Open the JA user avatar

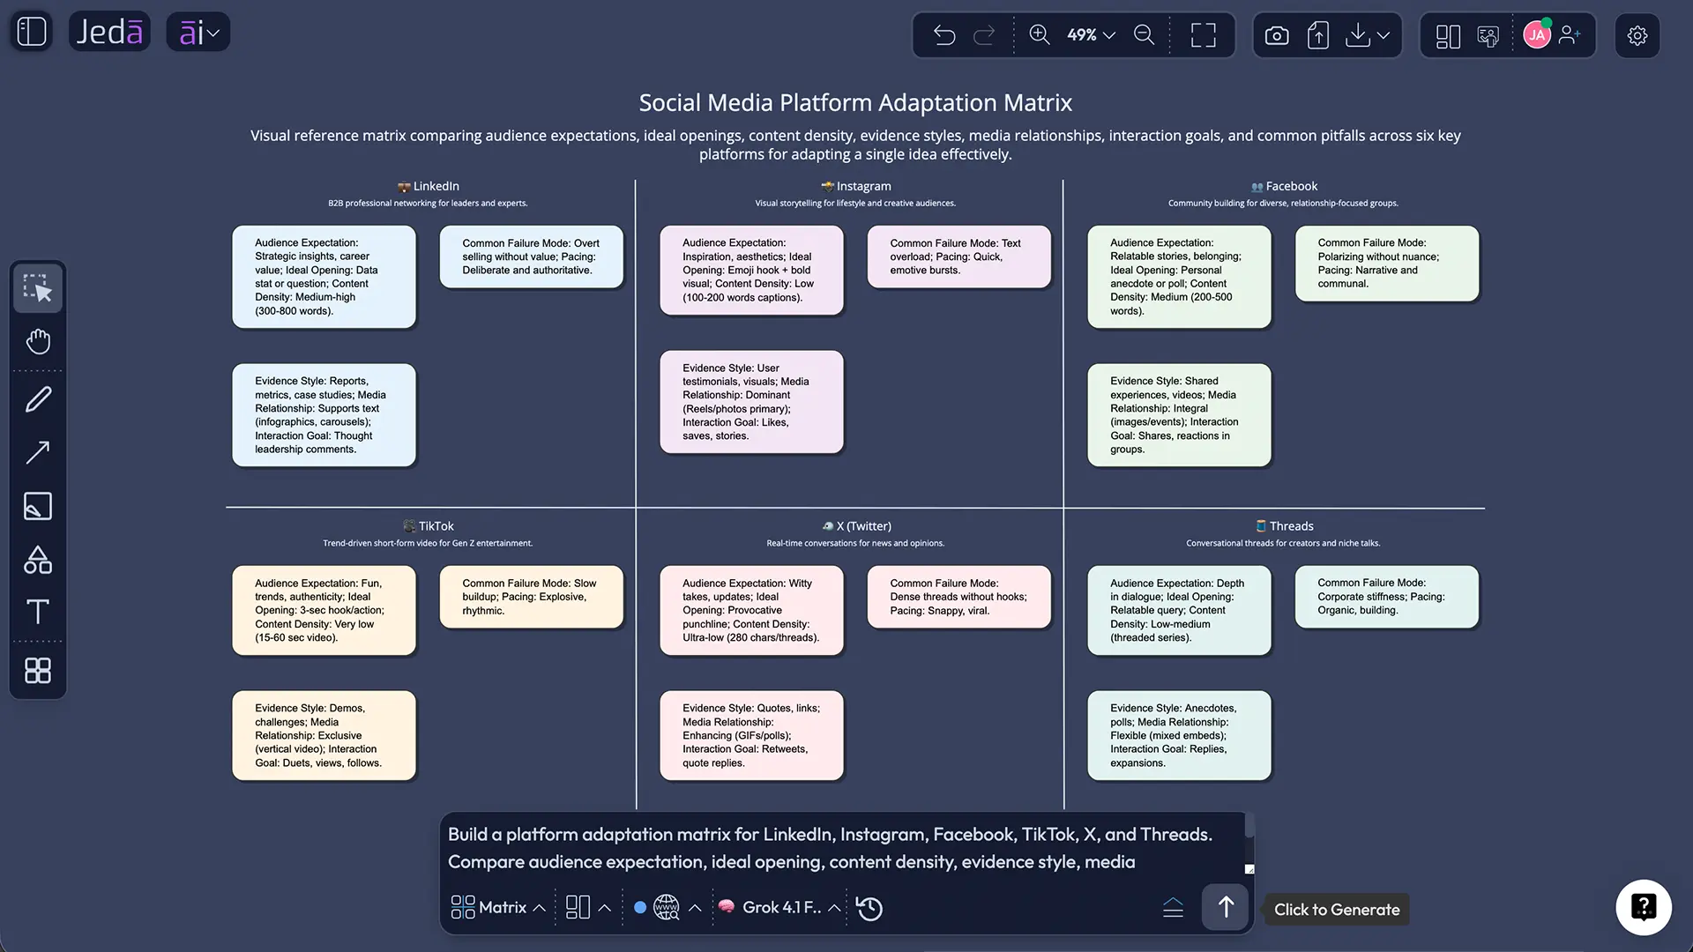(x=1537, y=34)
